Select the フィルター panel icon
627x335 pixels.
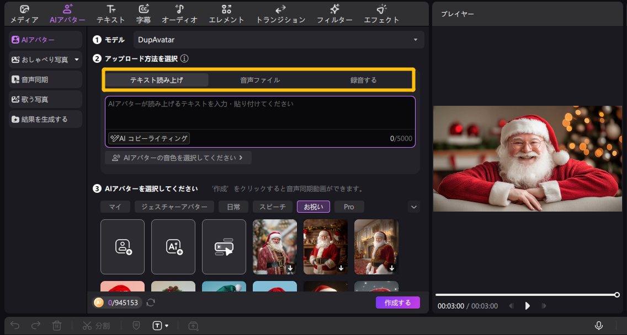(x=334, y=13)
